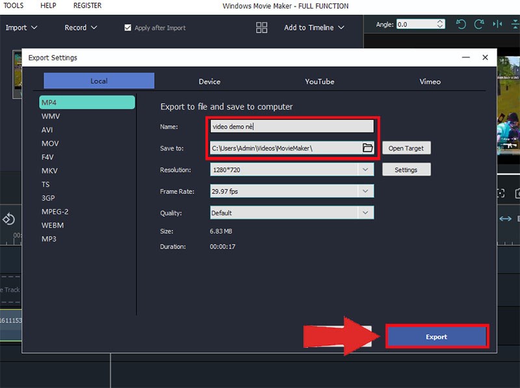The image size is (520, 388).
Task: Open the Frame Rate dropdown
Action: [366, 191]
